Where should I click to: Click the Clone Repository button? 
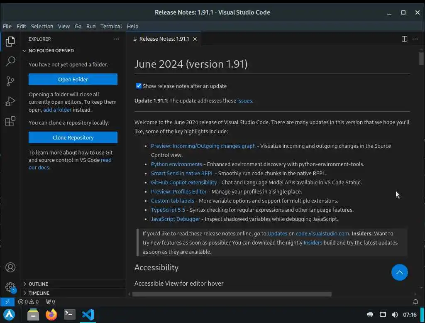tap(73, 137)
